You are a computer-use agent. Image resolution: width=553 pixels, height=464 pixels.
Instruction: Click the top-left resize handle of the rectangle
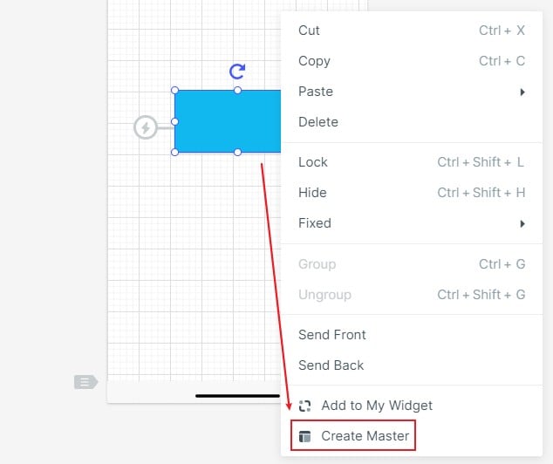pos(174,90)
